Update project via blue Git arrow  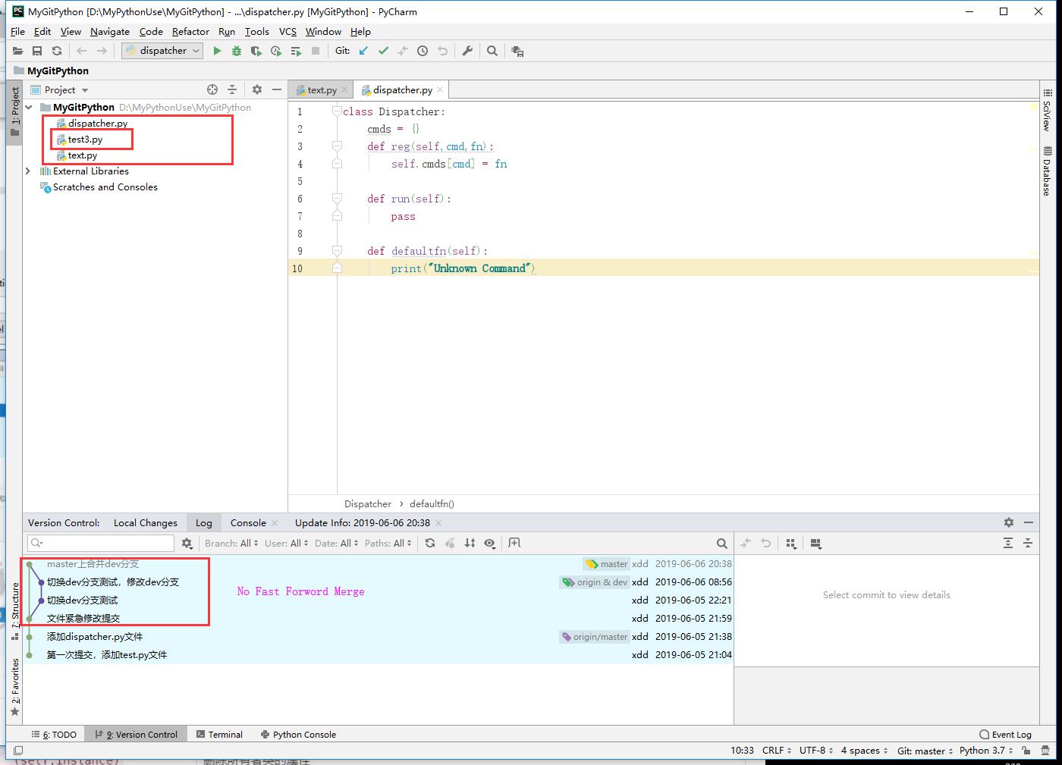363,51
